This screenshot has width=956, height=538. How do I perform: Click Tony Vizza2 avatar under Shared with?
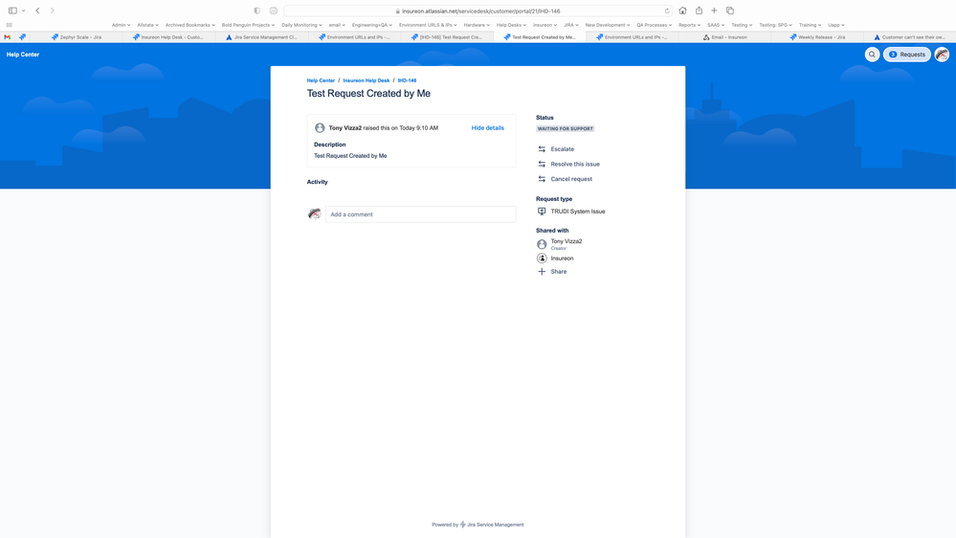[542, 244]
